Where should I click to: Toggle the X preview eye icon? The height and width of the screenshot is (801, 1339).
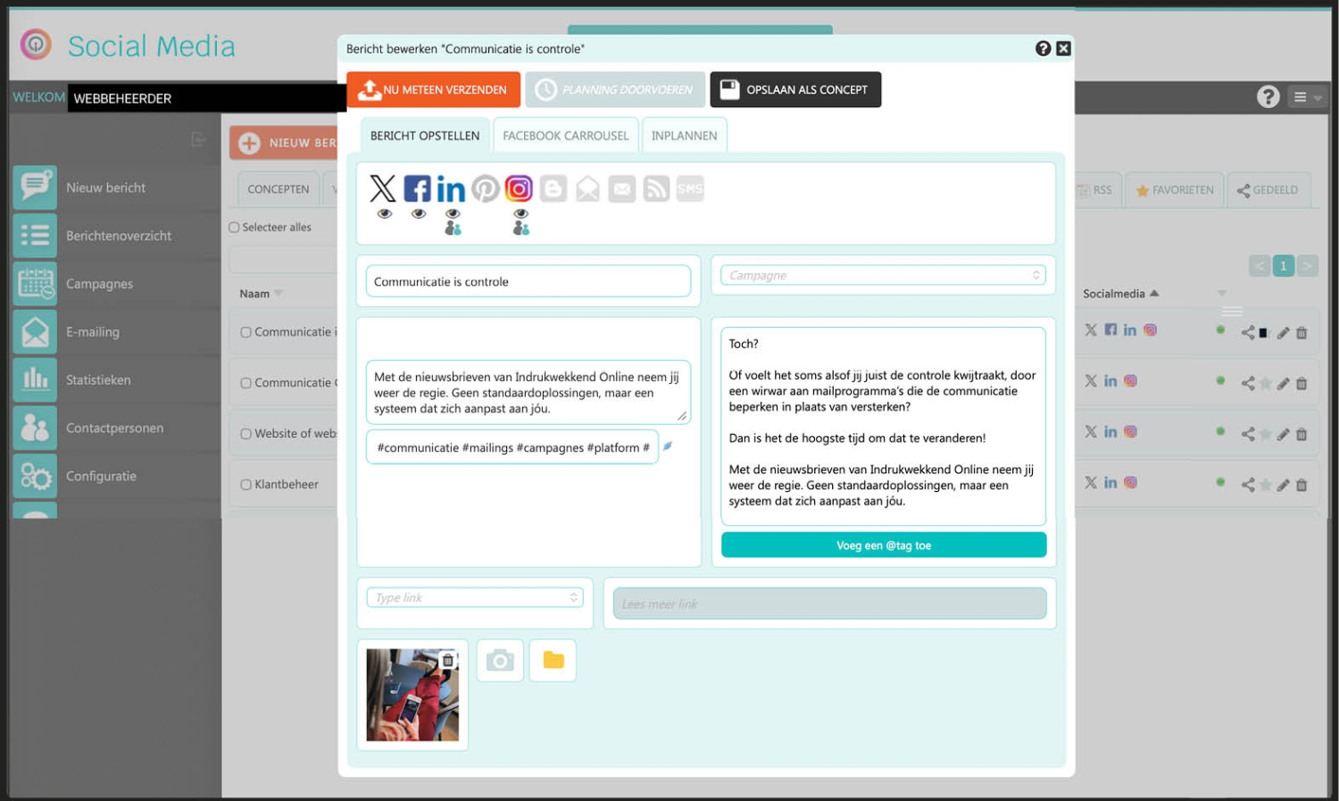point(385,213)
